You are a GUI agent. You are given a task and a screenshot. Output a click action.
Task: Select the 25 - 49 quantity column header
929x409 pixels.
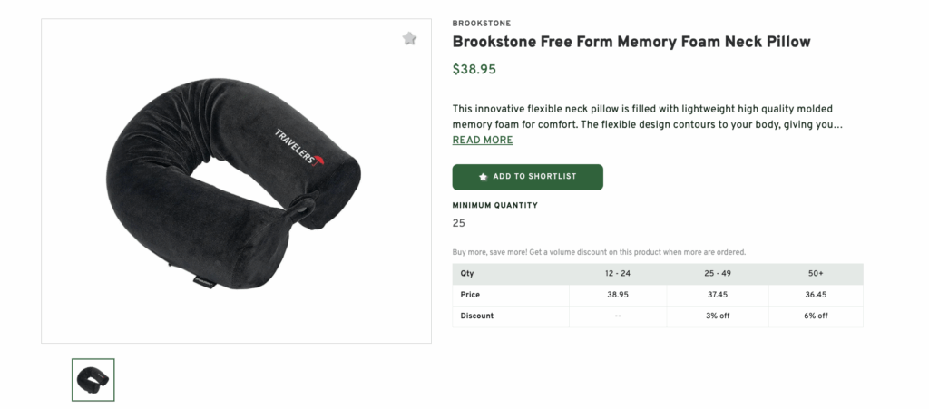point(718,274)
